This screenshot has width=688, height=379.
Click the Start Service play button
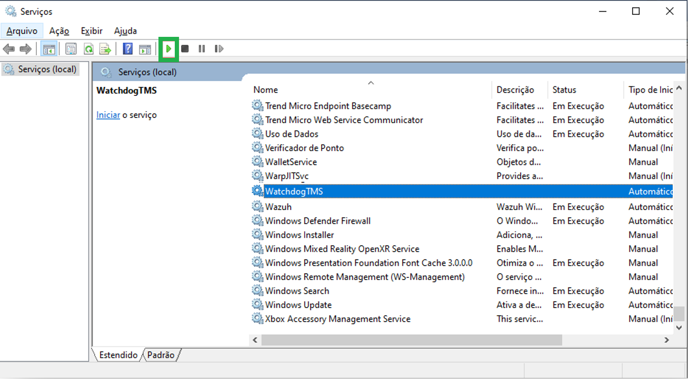(168, 49)
